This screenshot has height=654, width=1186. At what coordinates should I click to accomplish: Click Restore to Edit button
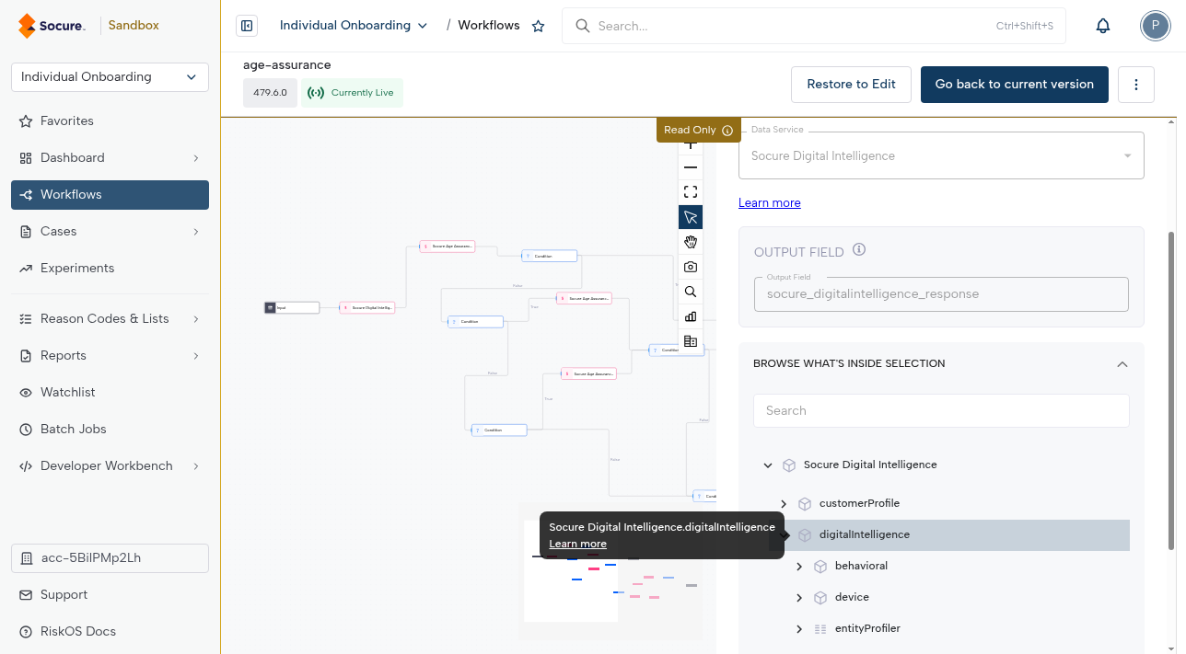851,85
